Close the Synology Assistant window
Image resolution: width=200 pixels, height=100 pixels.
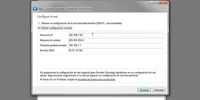click(163, 2)
